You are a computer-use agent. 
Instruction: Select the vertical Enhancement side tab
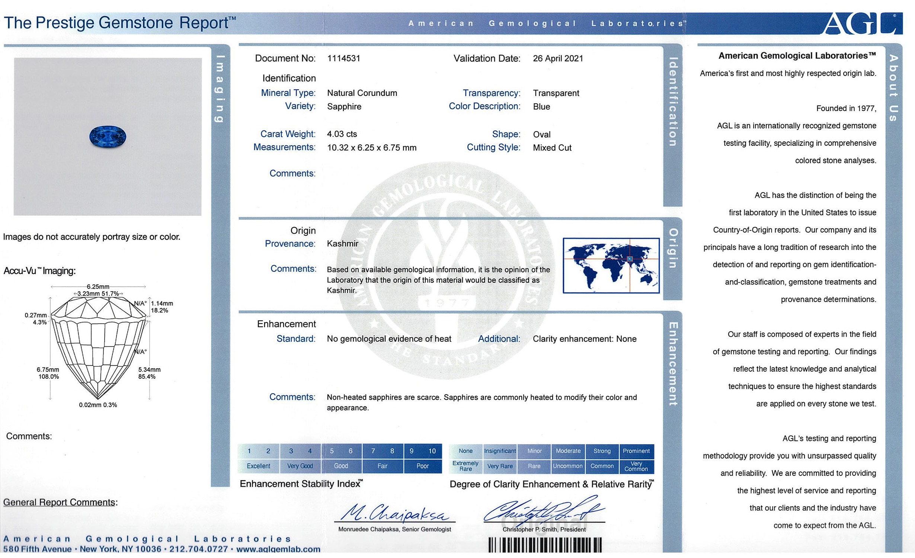coord(673,363)
